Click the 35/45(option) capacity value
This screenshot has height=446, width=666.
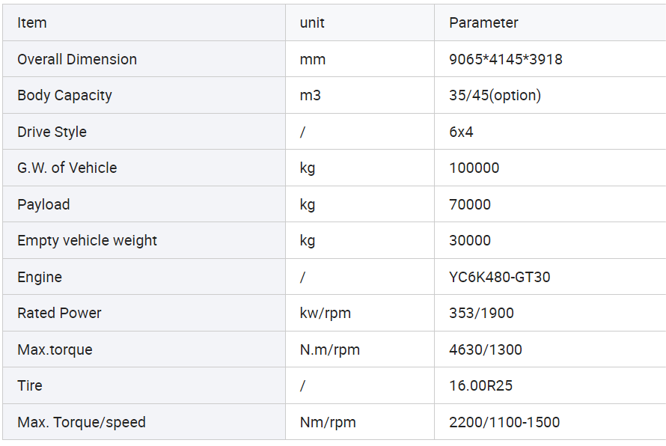tap(495, 95)
